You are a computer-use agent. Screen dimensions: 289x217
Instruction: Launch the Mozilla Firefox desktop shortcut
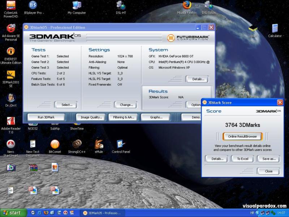click(187, 5)
